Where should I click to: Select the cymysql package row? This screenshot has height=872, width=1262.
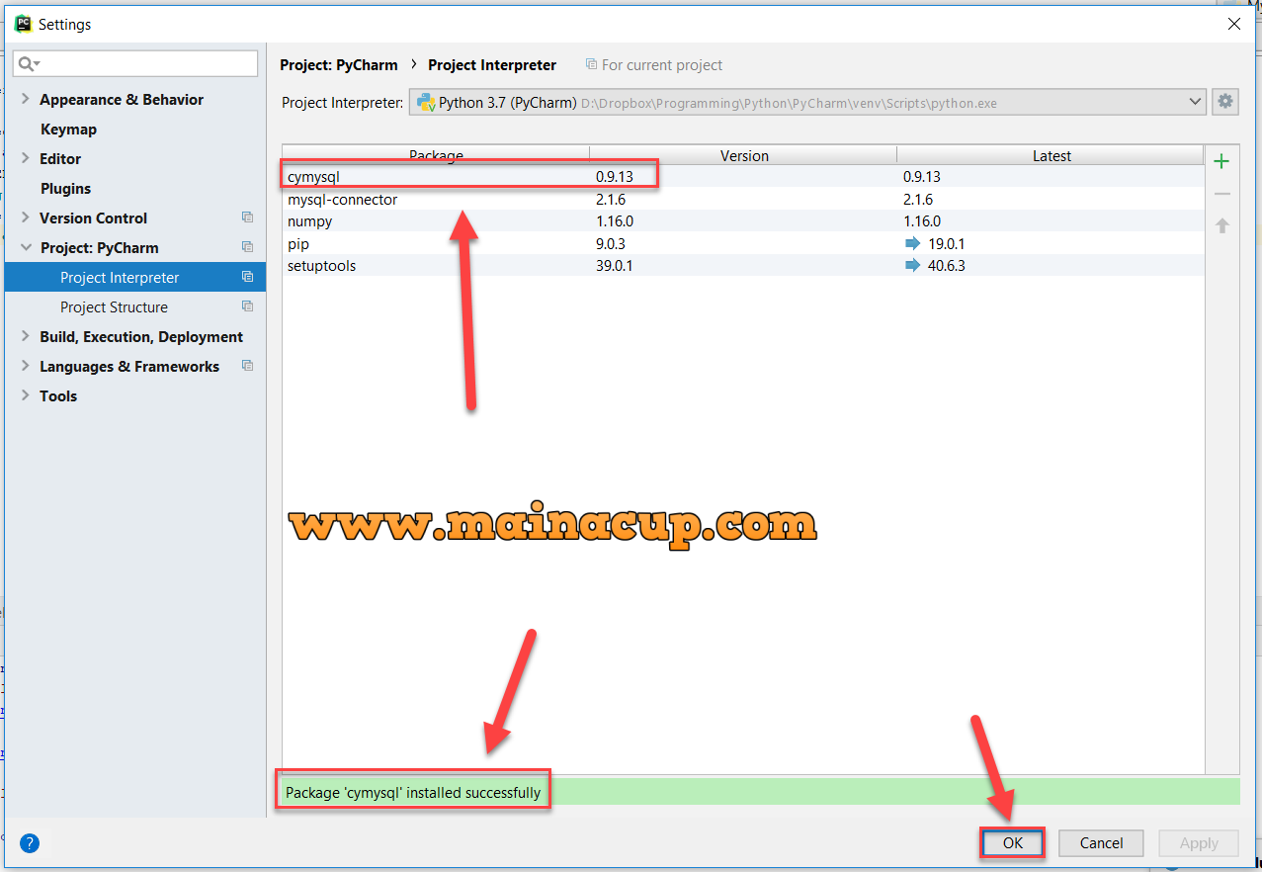pyautogui.click(x=743, y=177)
